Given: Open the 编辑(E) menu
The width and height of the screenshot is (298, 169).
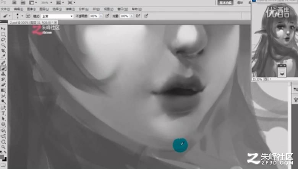Looking at the screenshot, I should pos(18,9).
